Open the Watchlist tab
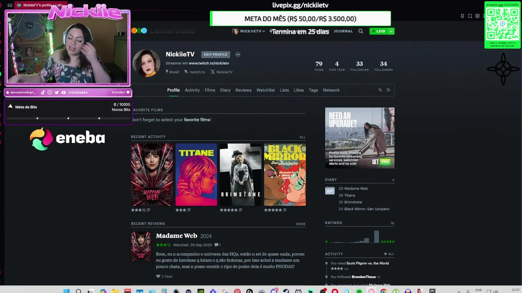Image resolution: width=522 pixels, height=293 pixels. click(265, 90)
